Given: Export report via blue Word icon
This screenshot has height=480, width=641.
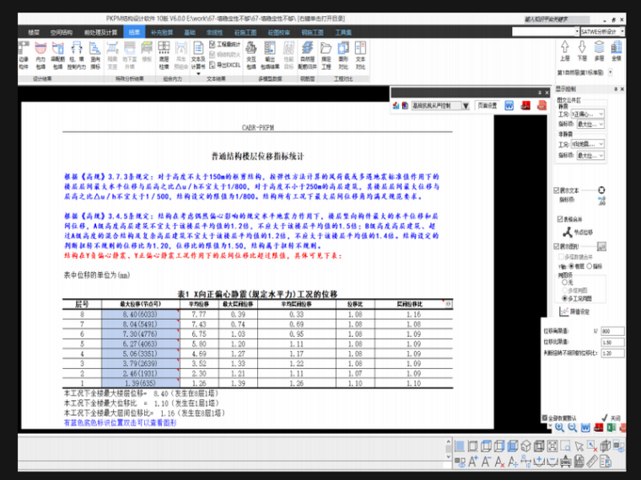Looking at the screenshot, I should pyautogui.click(x=509, y=105).
